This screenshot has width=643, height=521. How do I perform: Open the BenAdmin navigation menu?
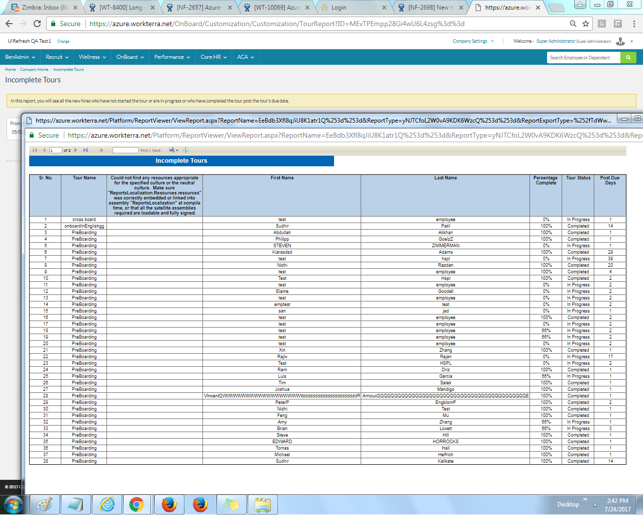click(20, 57)
